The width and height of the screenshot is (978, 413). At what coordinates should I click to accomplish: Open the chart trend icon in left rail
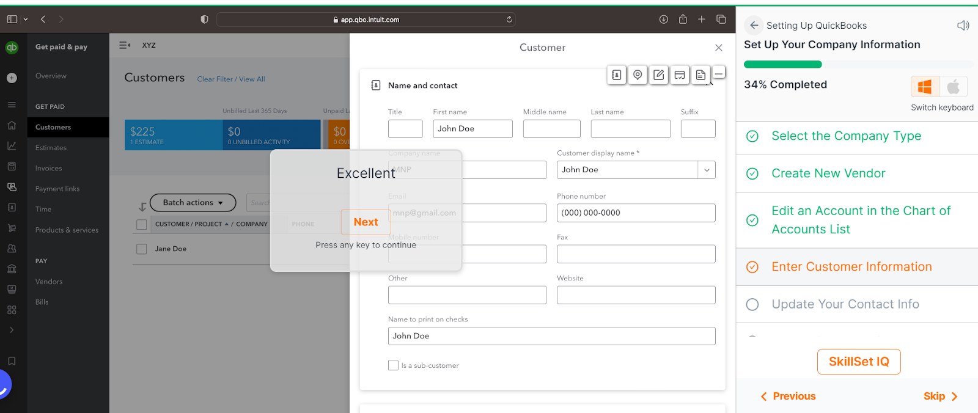[x=12, y=146]
